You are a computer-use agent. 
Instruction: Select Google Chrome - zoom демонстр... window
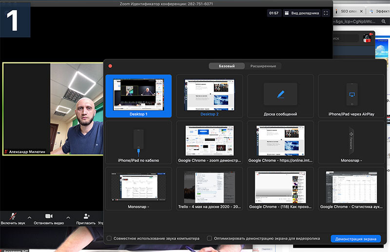(210, 142)
